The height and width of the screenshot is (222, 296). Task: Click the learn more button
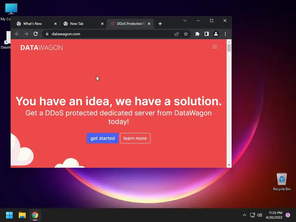[135, 138]
